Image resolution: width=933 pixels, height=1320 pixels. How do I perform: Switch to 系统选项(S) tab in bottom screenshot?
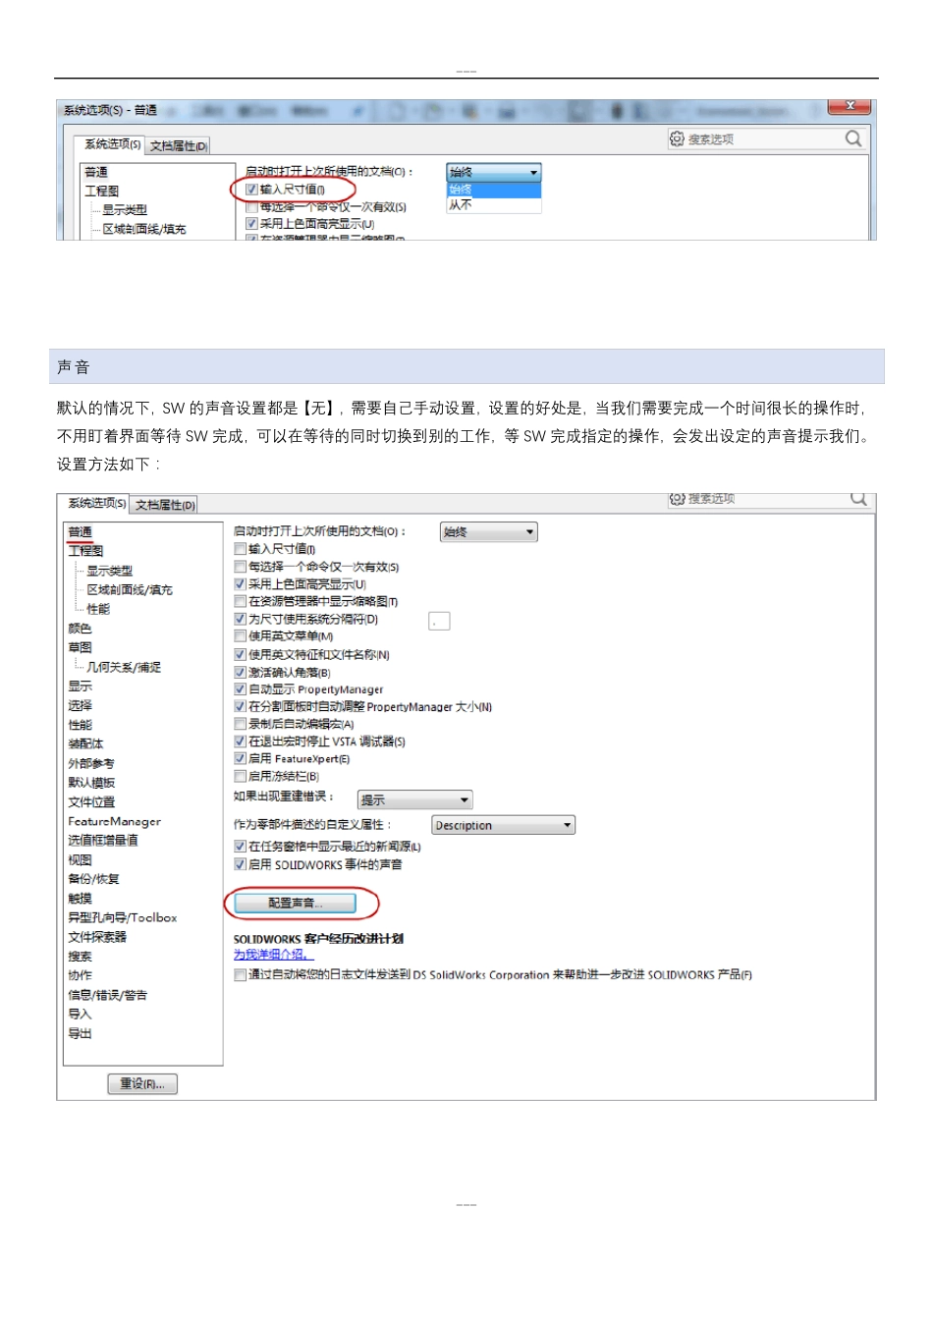(x=96, y=503)
